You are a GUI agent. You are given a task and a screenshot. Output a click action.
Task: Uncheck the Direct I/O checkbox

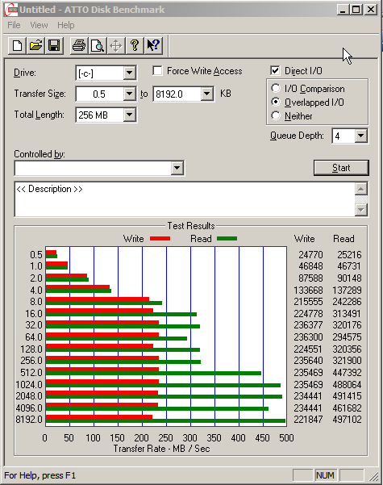click(x=275, y=71)
